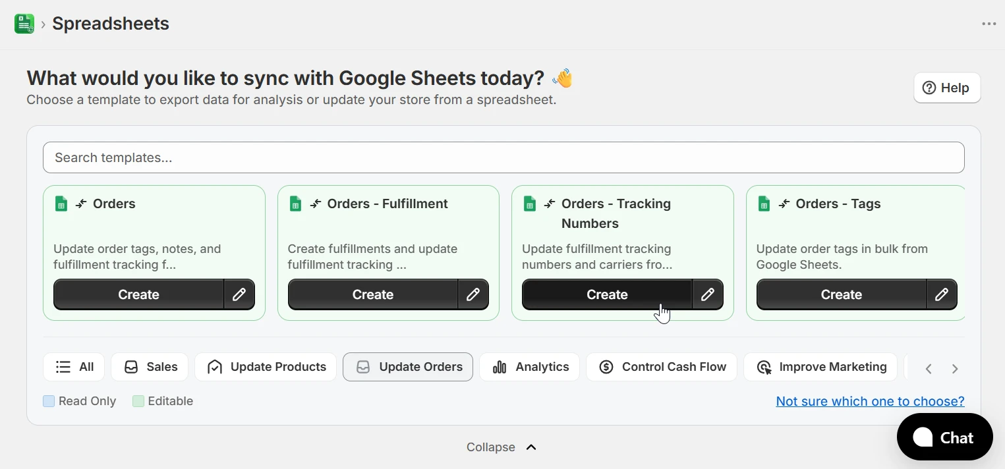Click the 'Orders - Fulfillment' card title
This screenshot has width=1005, height=469.
pos(388,204)
